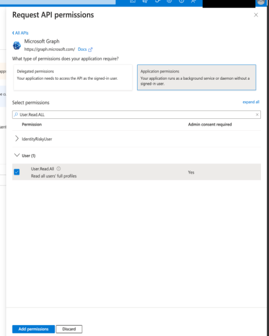Click the magnifier icon in search box
Viewport: 269px width, 336px height.
(x=16, y=115)
